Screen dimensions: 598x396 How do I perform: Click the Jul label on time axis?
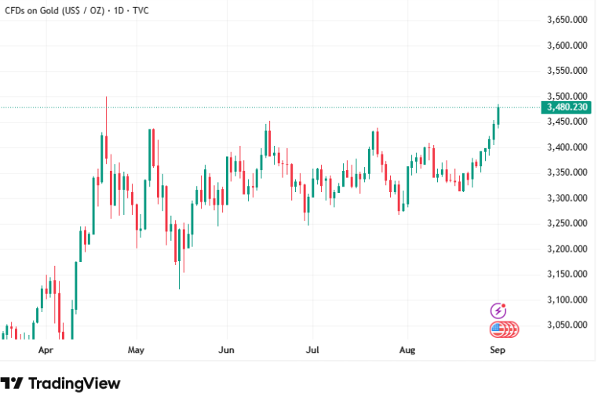click(x=312, y=351)
